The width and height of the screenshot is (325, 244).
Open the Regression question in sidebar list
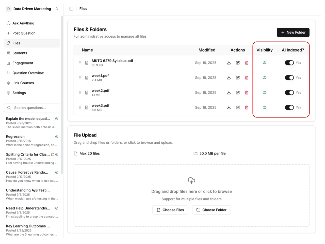coord(15,137)
